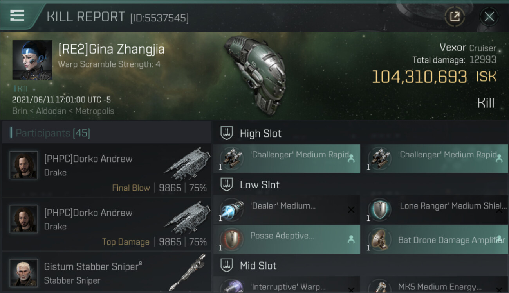Open the hamburger menu icon
The image size is (509, 293).
pyautogui.click(x=17, y=16)
